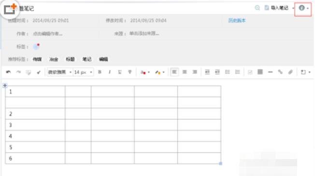Expand the highlight color dropdown arrow
The width and height of the screenshot is (315, 176).
(x=163, y=72)
